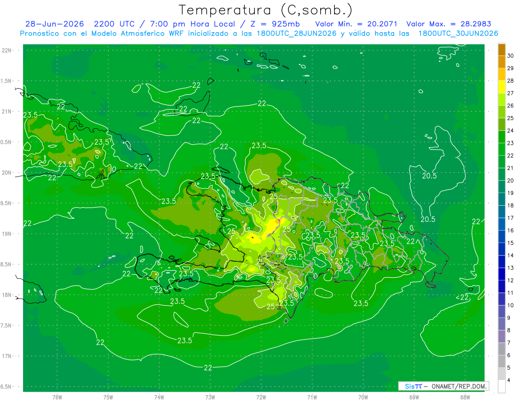
Task: Click the colorbar label '13'
Action: click(x=511, y=268)
